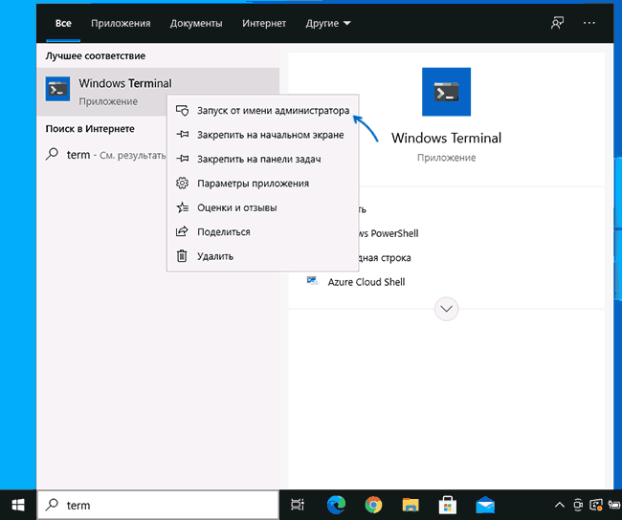
Task: Click the large Windows Terminal tile in preview pane
Action: pyautogui.click(x=446, y=92)
